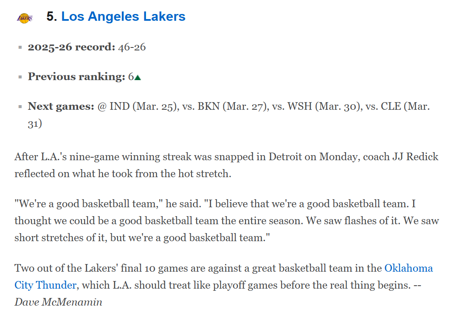Click the "Previous ranking:" bold label

point(76,77)
